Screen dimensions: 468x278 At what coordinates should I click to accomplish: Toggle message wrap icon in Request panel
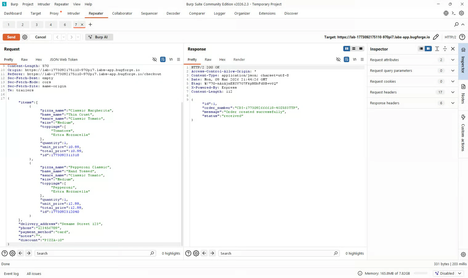(163, 60)
